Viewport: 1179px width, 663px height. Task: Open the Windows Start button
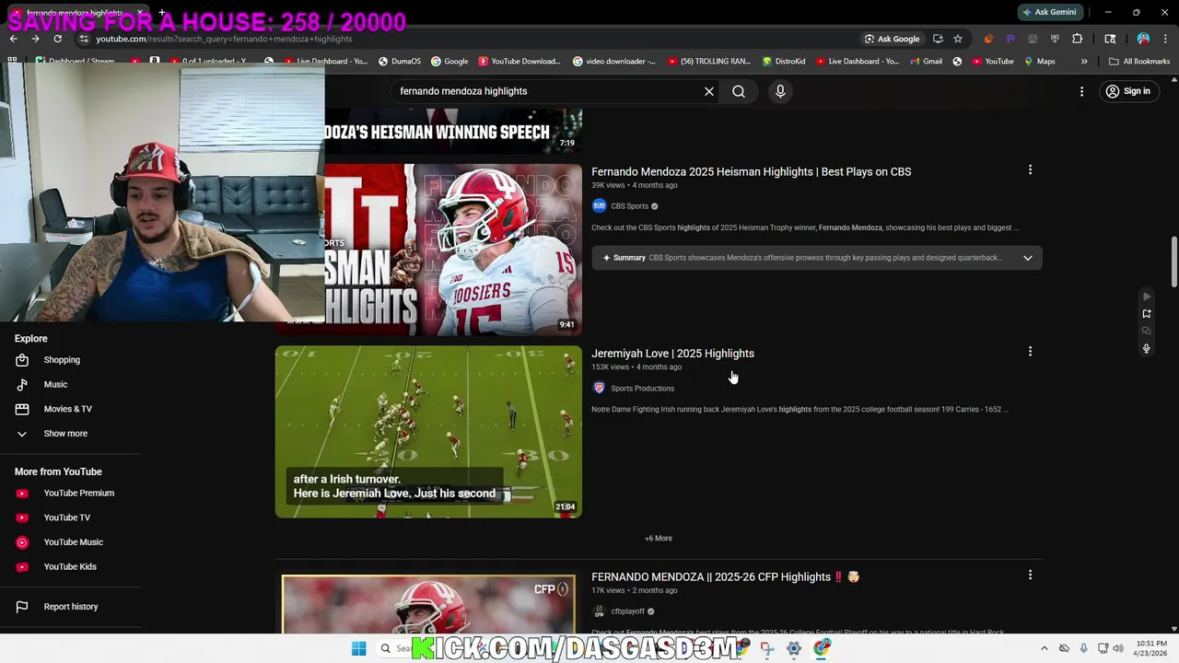click(x=358, y=648)
